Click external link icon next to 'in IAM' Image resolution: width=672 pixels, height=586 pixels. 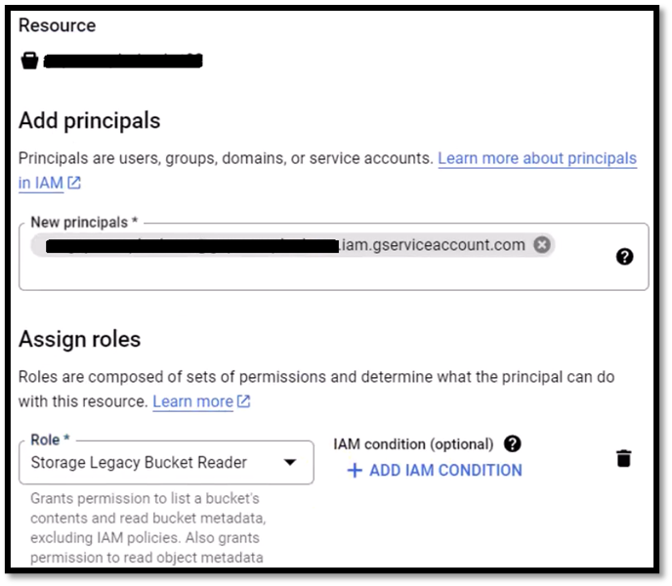point(74,183)
